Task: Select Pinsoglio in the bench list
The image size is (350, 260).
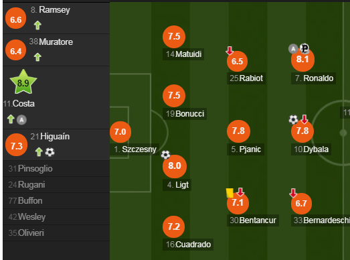Action: click(x=56, y=169)
